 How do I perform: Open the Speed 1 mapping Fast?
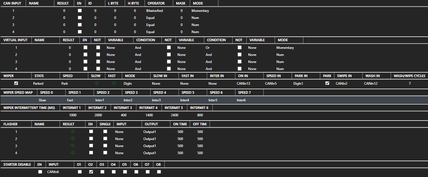tap(70, 100)
